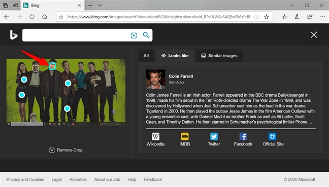This screenshot has height=187, width=329.
Task: Open the favorites hub
Action: [285, 17]
